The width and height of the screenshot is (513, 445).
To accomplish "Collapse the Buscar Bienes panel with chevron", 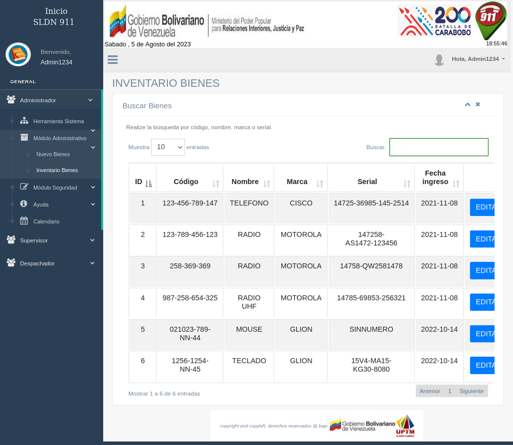I will [x=468, y=104].
